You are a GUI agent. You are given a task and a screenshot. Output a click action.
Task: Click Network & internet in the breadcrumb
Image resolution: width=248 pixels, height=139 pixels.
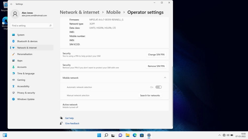click(80, 12)
